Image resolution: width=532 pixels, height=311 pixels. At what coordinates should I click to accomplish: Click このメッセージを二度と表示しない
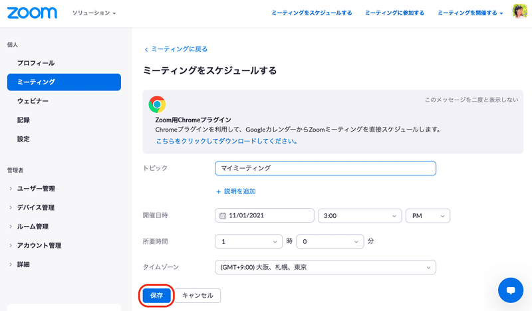(471, 100)
